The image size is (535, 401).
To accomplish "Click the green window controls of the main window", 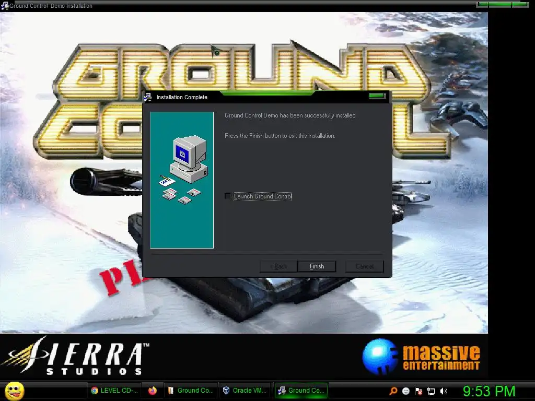I will coord(502,4).
